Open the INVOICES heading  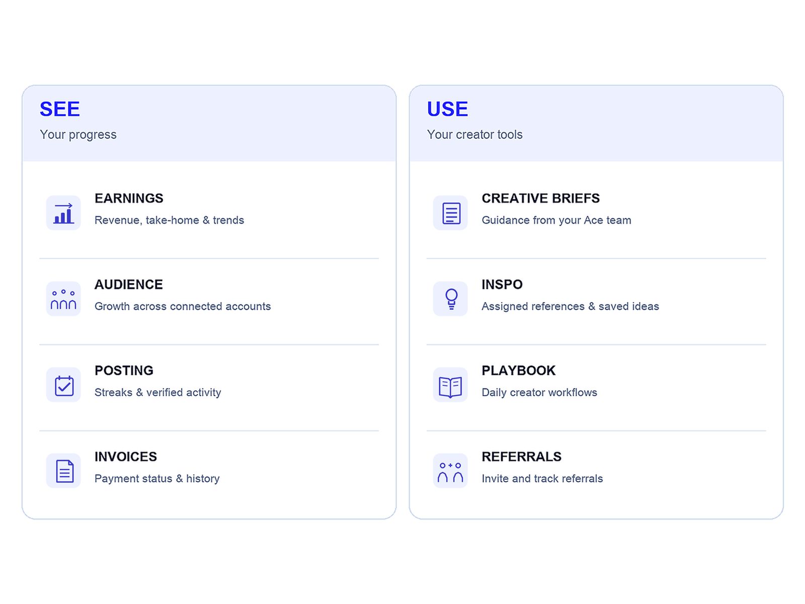tap(126, 457)
